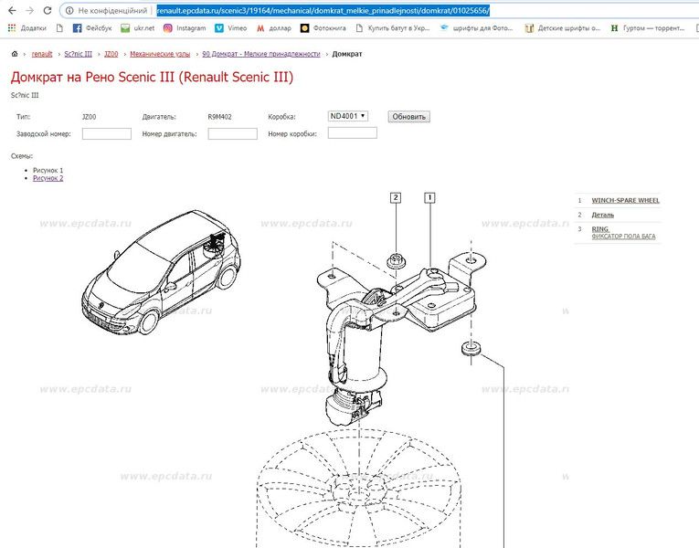The width and height of the screenshot is (699, 548).
Task: Open the apps grid bookmark icon
Action: pyautogui.click(x=12, y=27)
